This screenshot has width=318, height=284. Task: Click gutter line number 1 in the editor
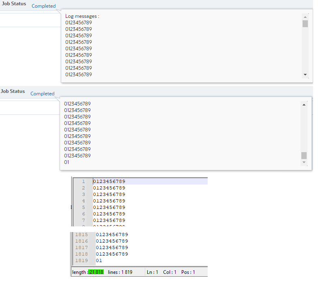coord(84,181)
